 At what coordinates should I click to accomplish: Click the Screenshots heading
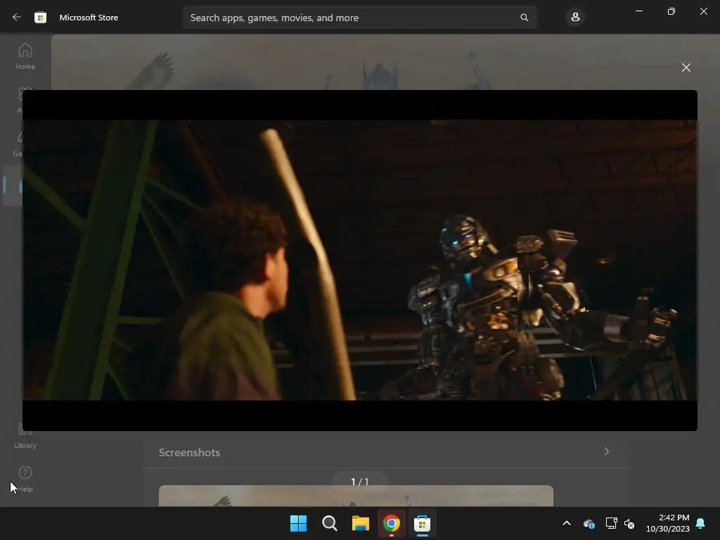pyautogui.click(x=189, y=452)
